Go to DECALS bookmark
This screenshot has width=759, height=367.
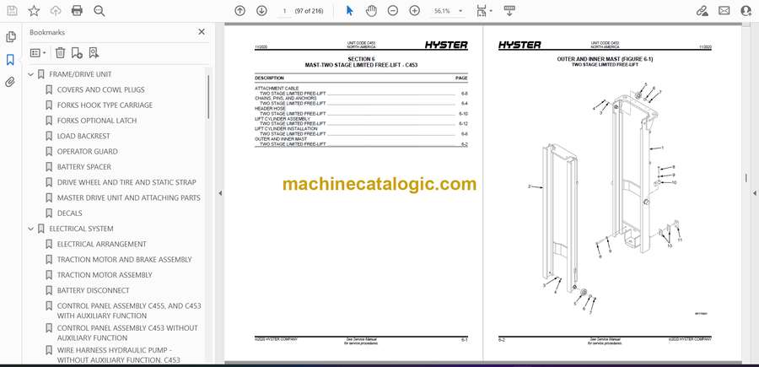pos(70,213)
